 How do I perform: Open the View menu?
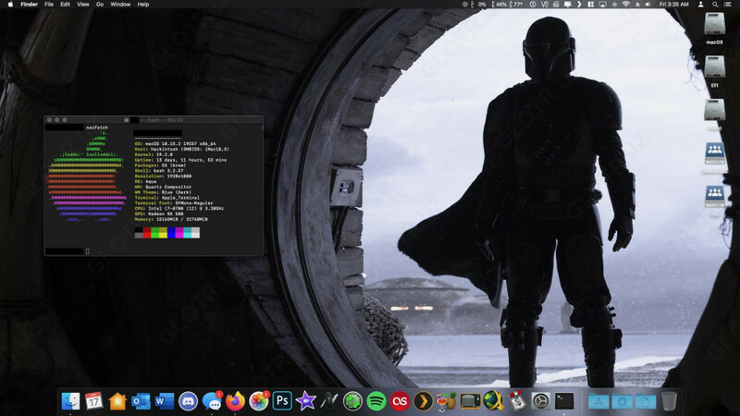pyautogui.click(x=83, y=5)
